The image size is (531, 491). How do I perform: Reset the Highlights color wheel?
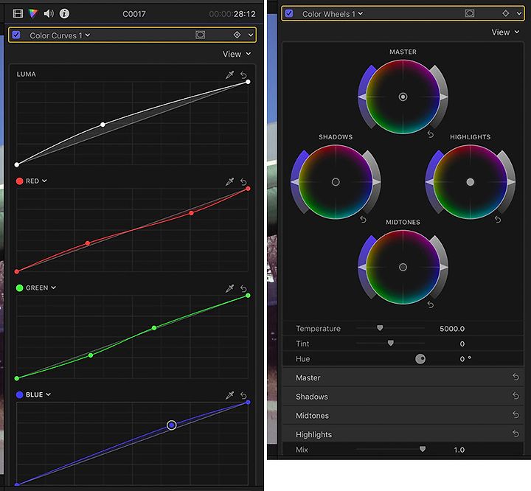[x=498, y=220]
